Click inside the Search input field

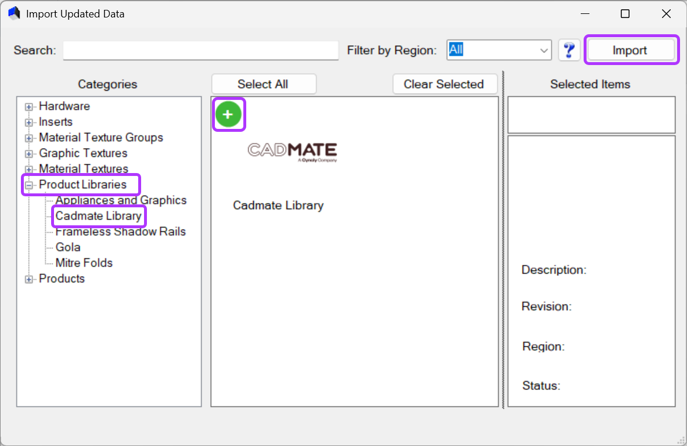tap(200, 51)
